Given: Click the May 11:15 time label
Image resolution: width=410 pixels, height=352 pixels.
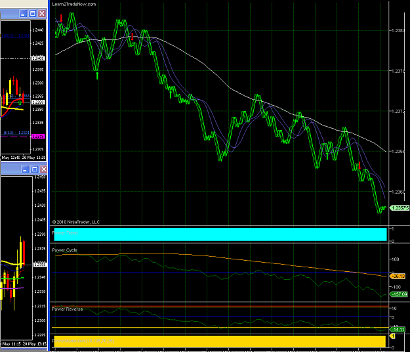Looking at the screenshot, I should pos(12,344).
